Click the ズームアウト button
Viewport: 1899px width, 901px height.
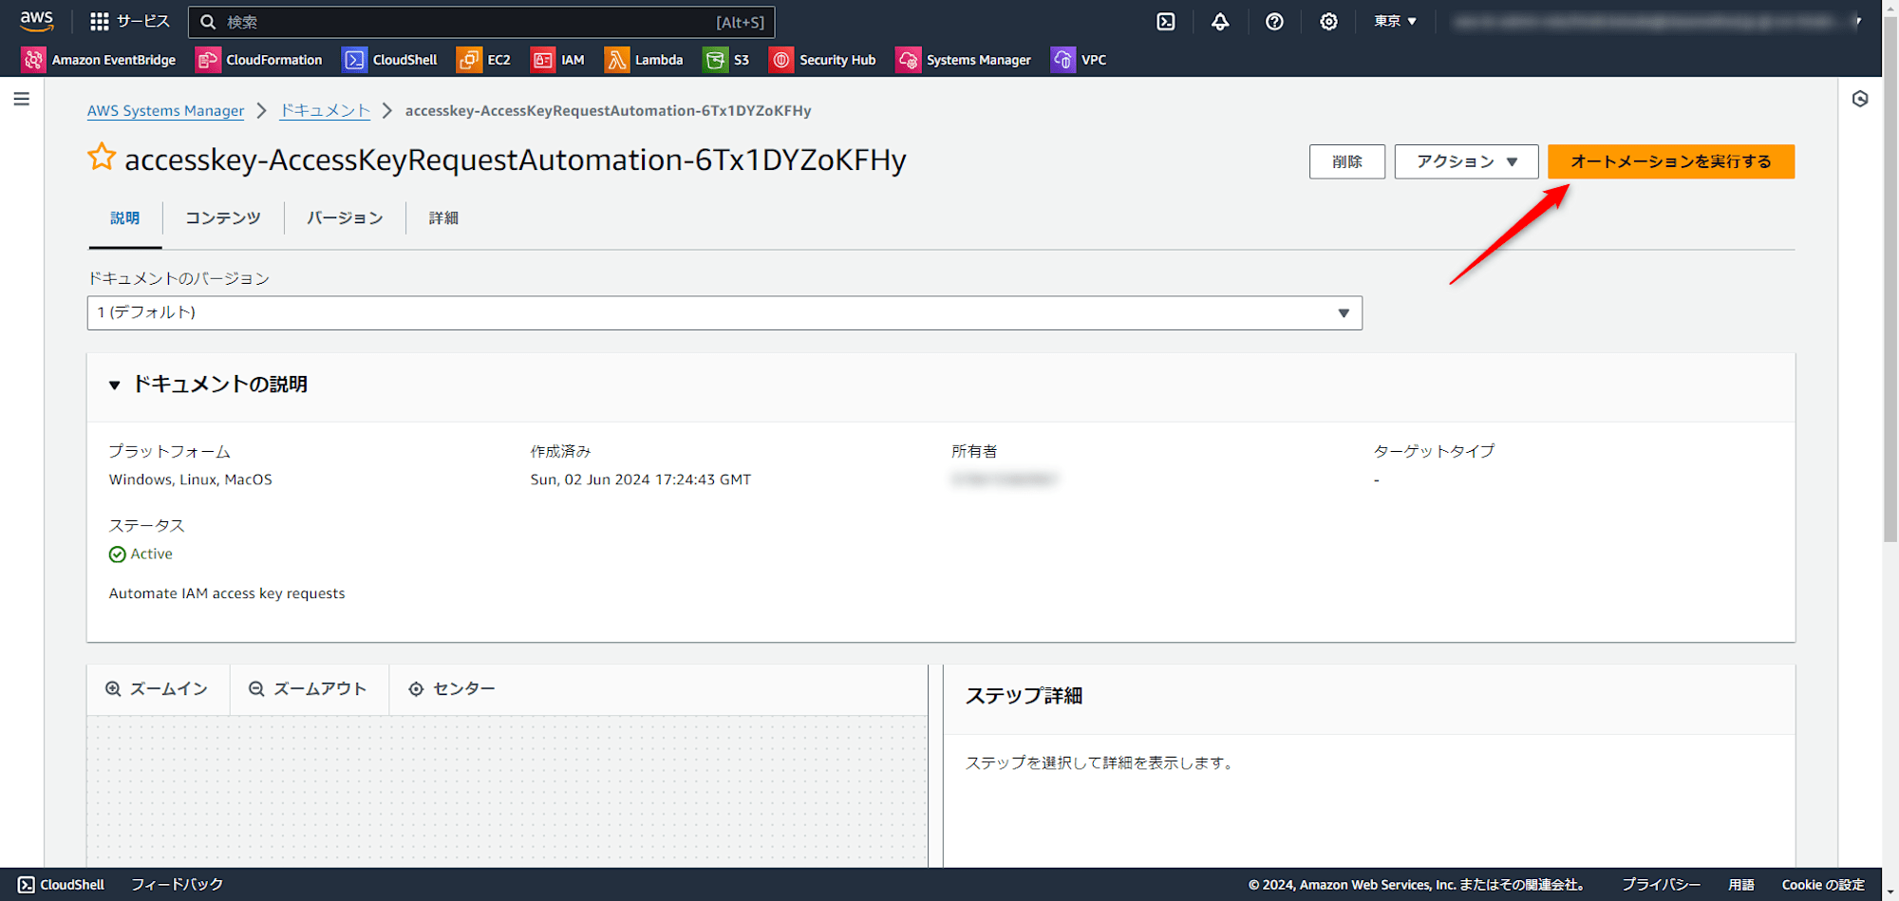(x=308, y=689)
